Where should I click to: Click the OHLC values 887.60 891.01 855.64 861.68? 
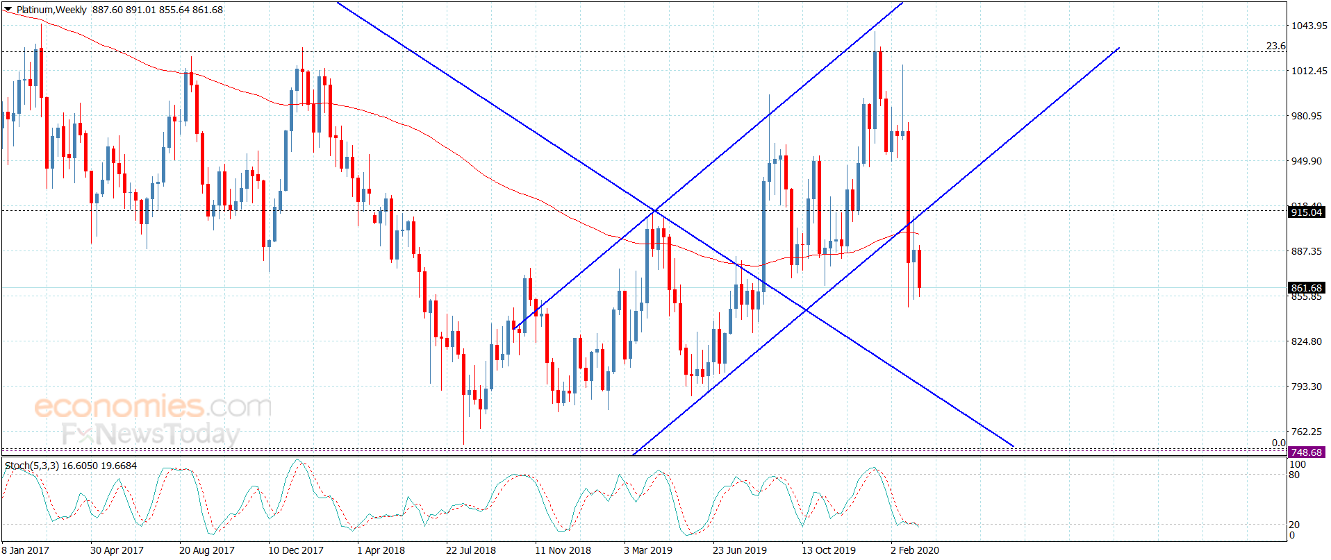click(158, 10)
